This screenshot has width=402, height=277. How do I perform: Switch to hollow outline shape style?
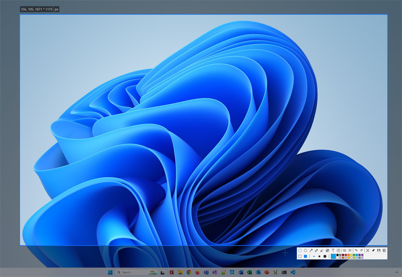(300, 256)
